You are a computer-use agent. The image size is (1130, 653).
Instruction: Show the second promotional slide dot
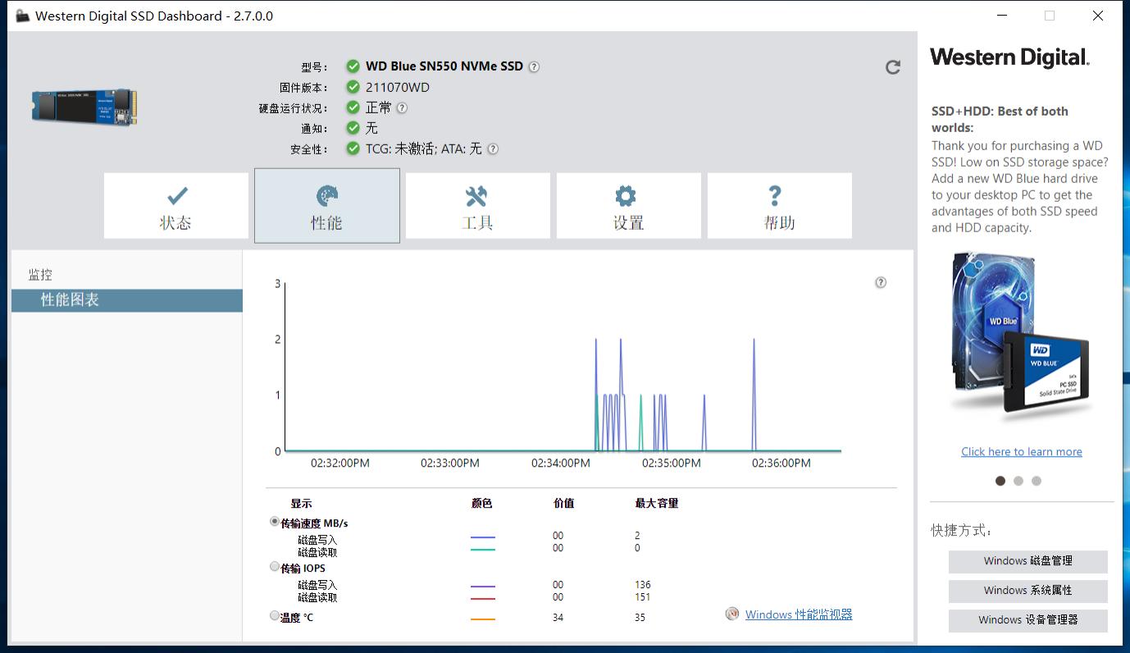click(x=1018, y=481)
